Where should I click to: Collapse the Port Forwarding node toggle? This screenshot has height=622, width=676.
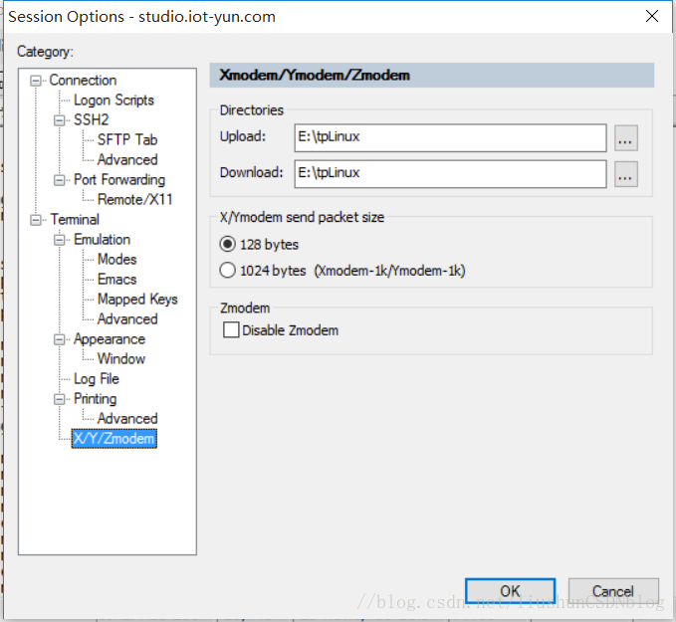click(x=60, y=180)
